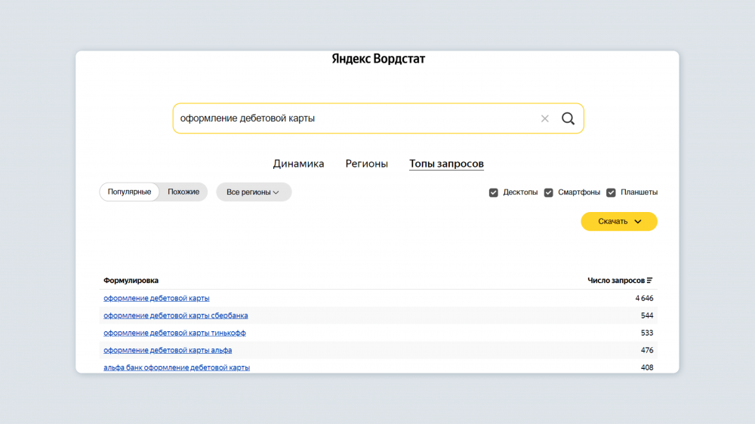Screen dimensions: 755x424
Task: Click the 533 request count value
Action: click(647, 333)
